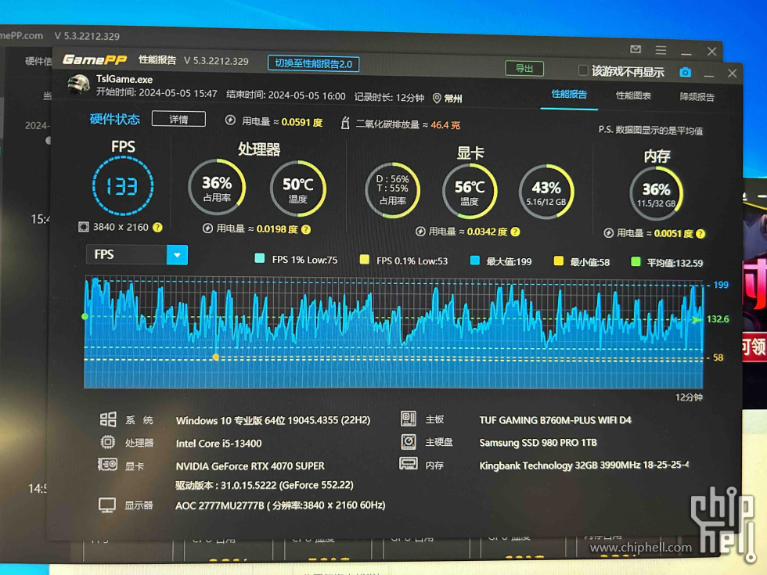
Task: Click the 硬件状态 heading text
Action: 115,119
